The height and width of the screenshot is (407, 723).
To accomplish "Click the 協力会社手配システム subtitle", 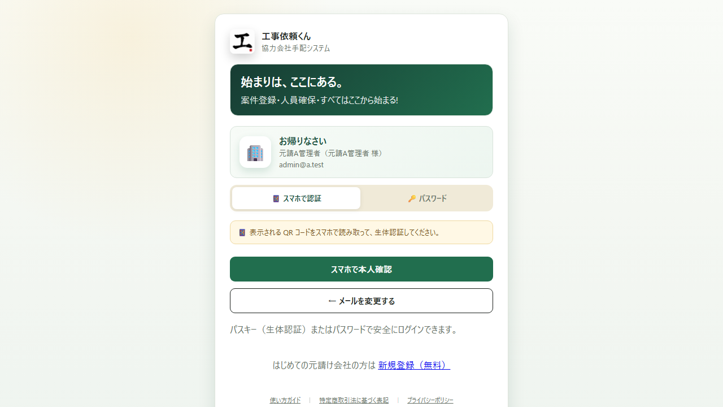I will [x=296, y=49].
